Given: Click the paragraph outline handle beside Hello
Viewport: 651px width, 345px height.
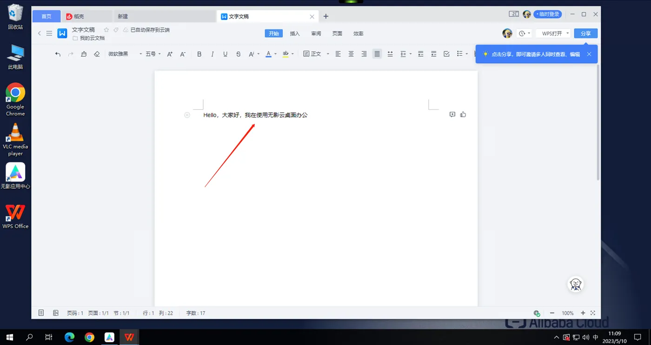Looking at the screenshot, I should 187,115.
